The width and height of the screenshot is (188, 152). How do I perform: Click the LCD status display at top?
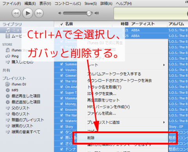151,13
